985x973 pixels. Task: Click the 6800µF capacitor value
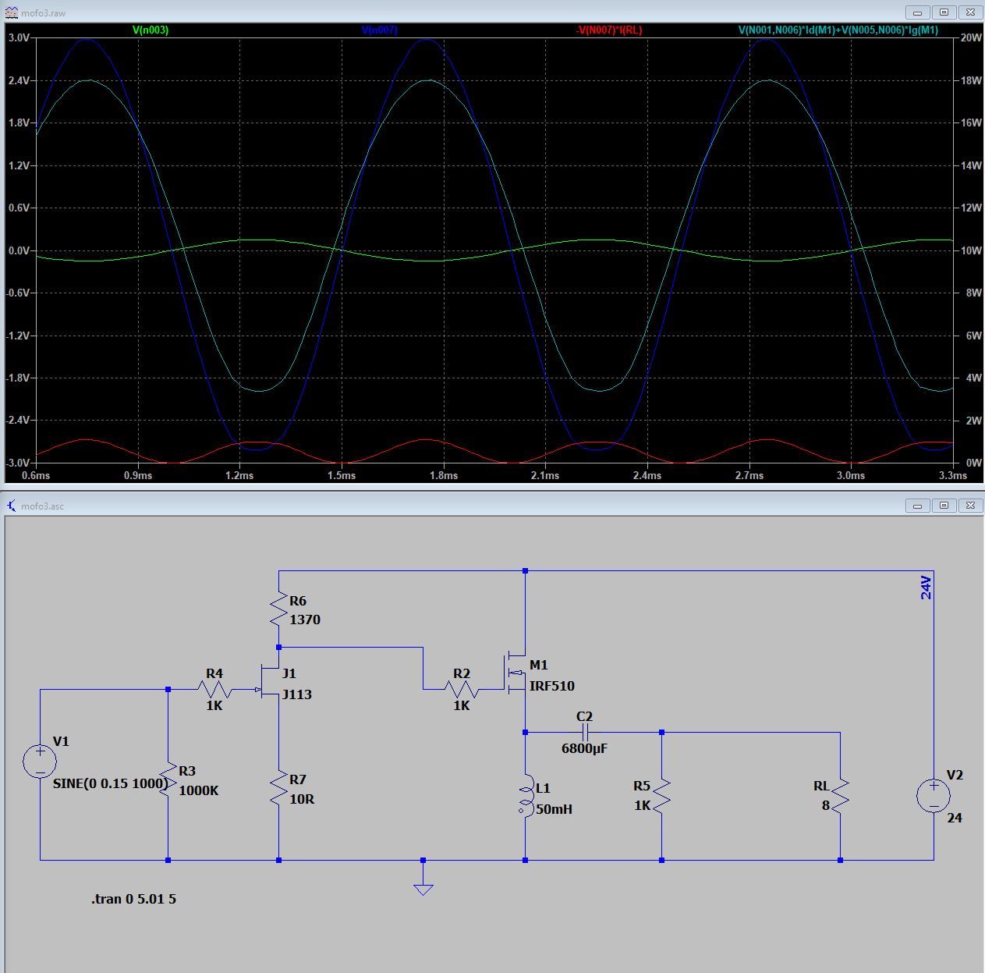click(x=584, y=749)
